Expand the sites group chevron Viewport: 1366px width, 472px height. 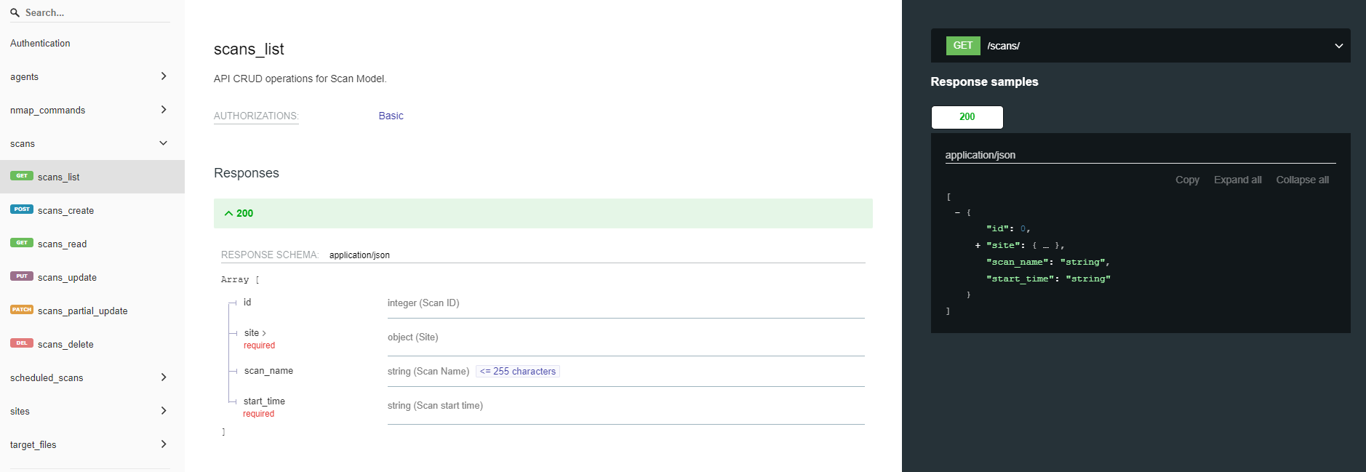coord(164,410)
